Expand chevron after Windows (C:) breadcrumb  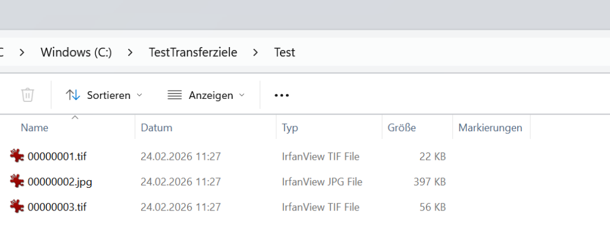click(130, 52)
